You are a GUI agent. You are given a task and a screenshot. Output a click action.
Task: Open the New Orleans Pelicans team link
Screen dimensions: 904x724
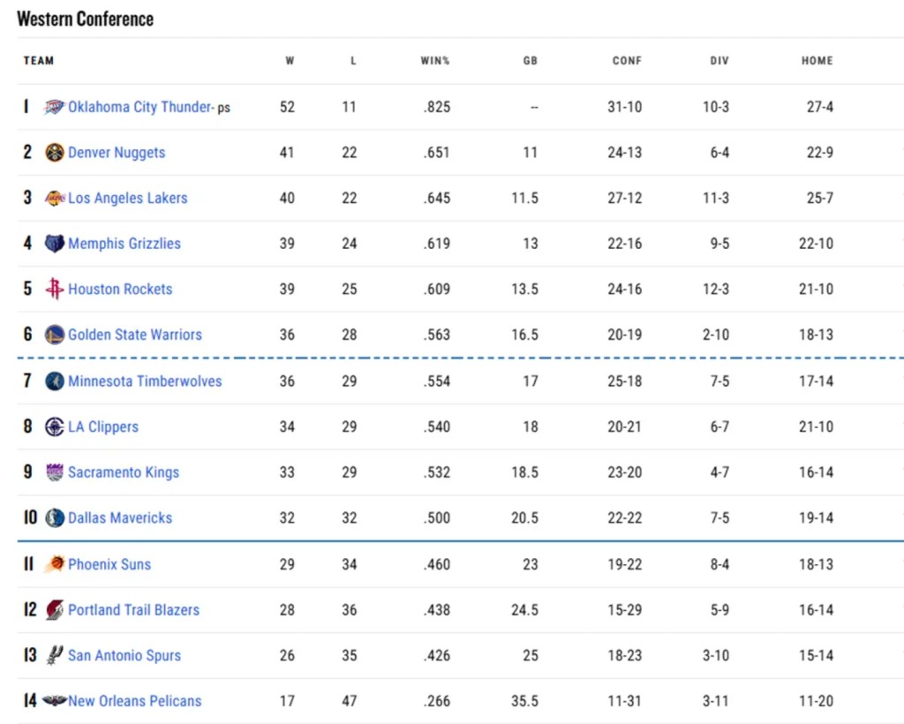click(134, 701)
